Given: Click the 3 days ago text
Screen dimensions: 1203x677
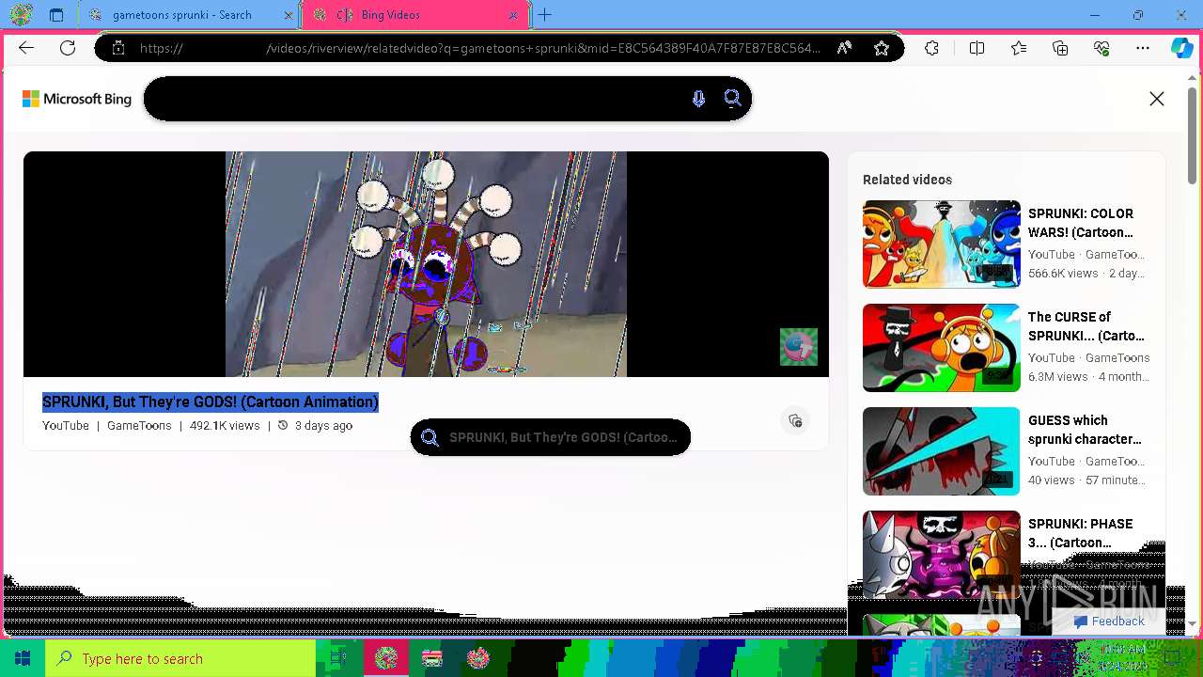Looking at the screenshot, I should tap(323, 426).
